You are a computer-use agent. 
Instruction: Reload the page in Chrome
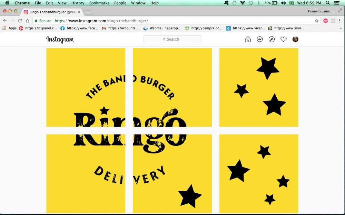[x=20, y=21]
